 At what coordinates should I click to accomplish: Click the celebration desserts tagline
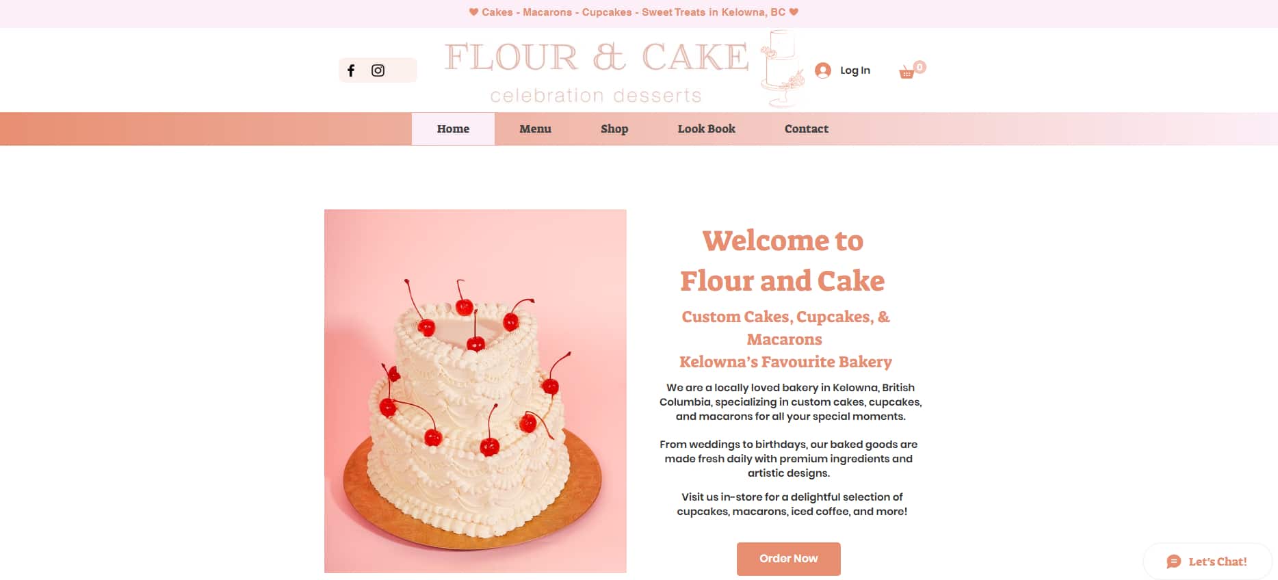tap(596, 96)
